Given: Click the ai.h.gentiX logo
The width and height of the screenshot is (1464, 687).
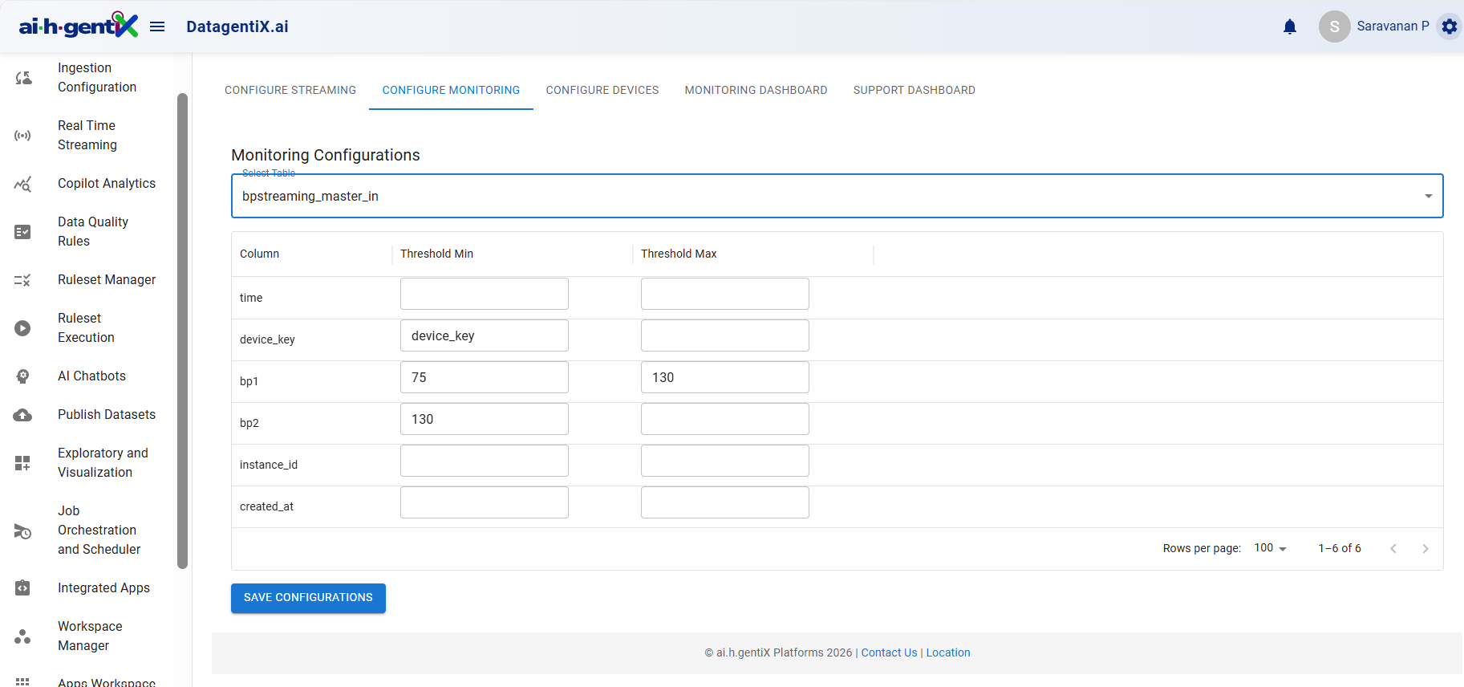Looking at the screenshot, I should 78,26.
